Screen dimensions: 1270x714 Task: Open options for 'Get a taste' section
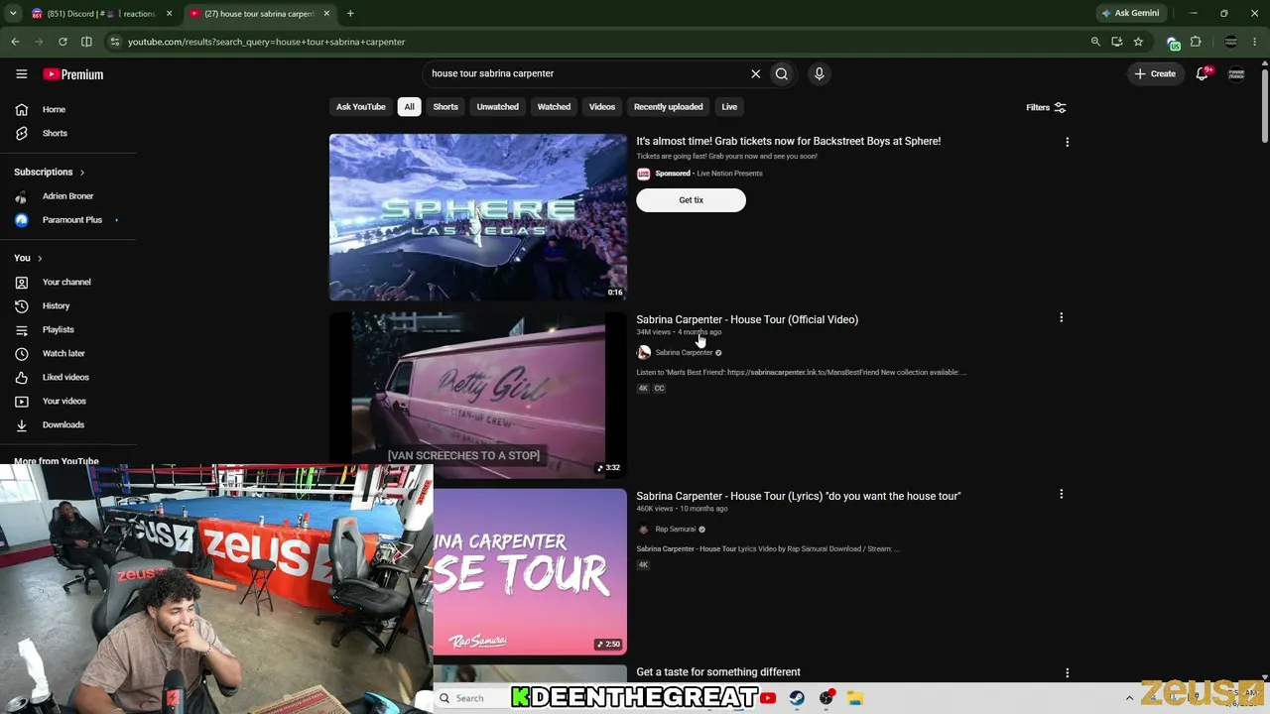pos(1067,672)
